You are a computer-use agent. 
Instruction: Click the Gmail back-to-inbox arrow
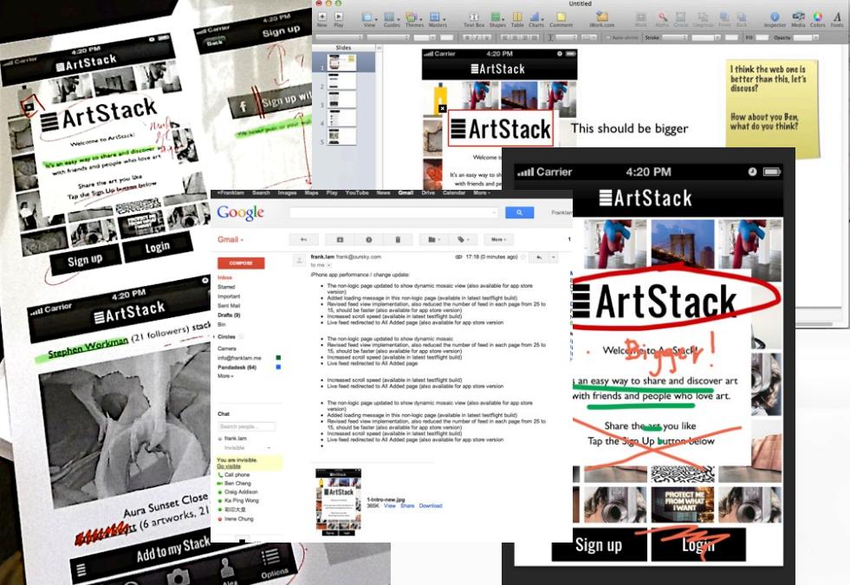[x=303, y=239]
